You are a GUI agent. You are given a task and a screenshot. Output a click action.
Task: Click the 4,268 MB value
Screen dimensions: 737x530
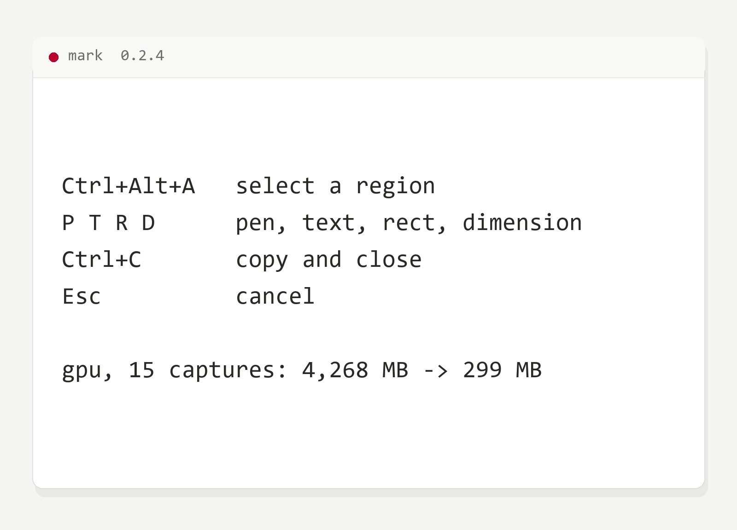(355, 370)
